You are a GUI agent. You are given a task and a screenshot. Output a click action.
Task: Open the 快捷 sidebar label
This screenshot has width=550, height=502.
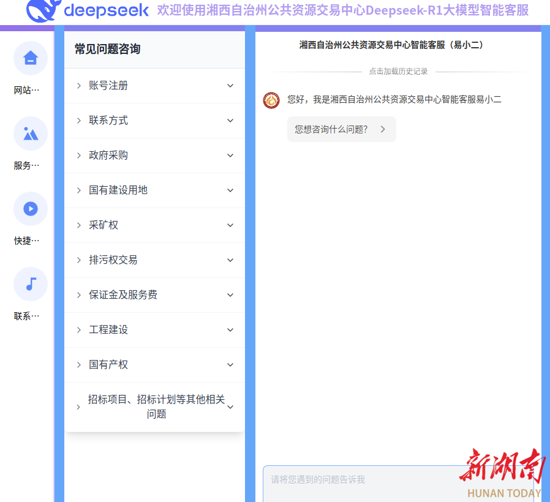pyautogui.click(x=27, y=241)
